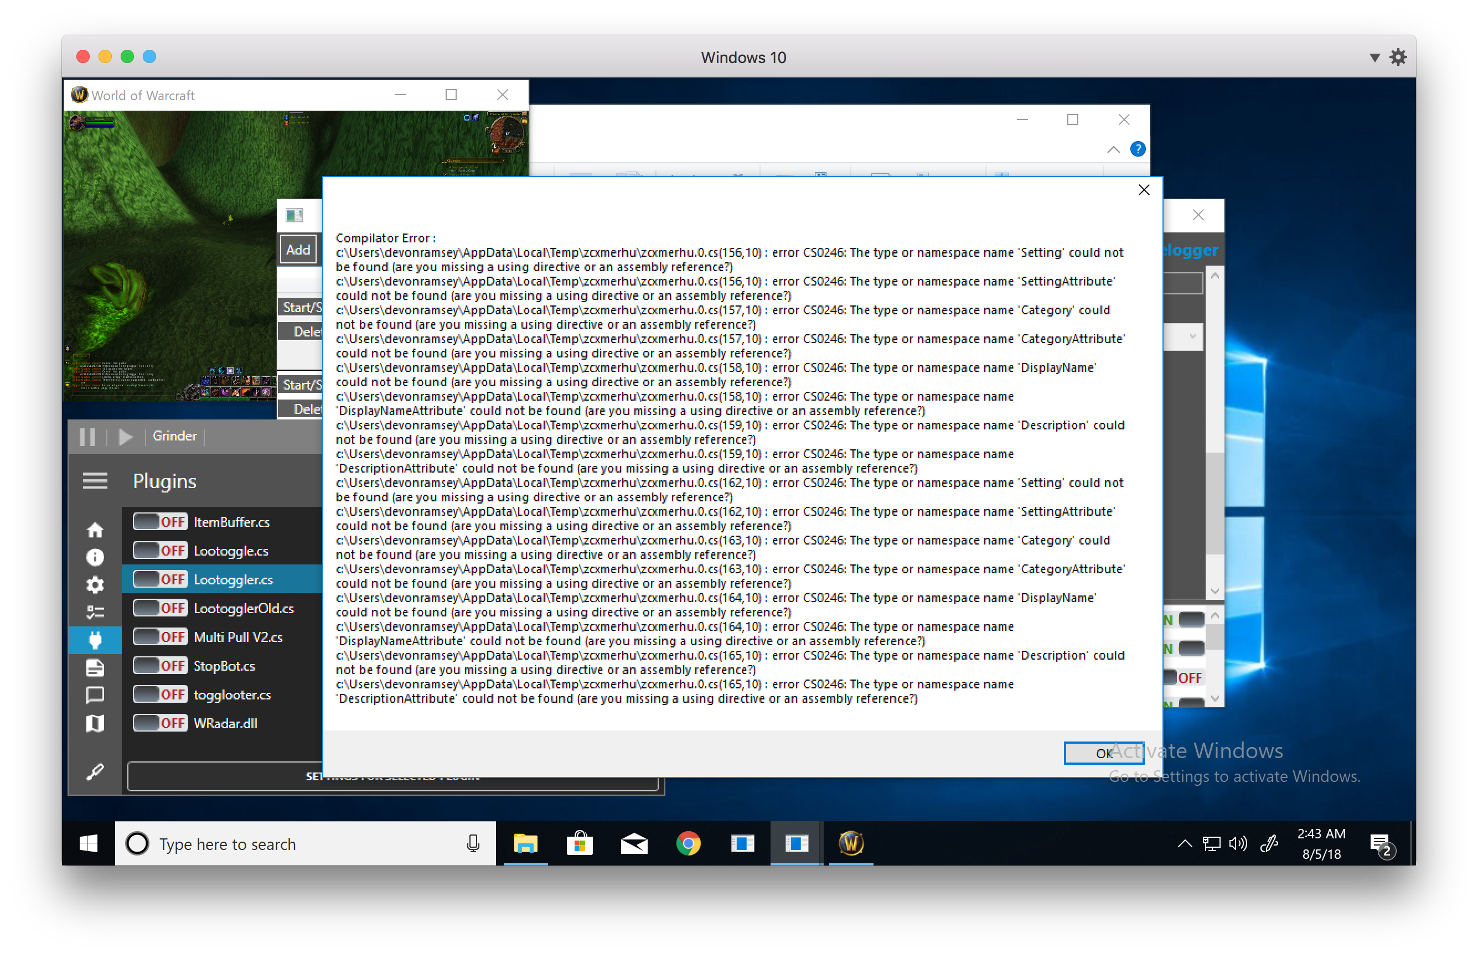The image size is (1478, 954).
Task: Open the Info sidebar icon
Action: point(95,558)
